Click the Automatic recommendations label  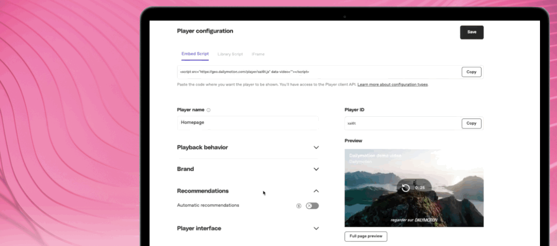click(x=208, y=205)
